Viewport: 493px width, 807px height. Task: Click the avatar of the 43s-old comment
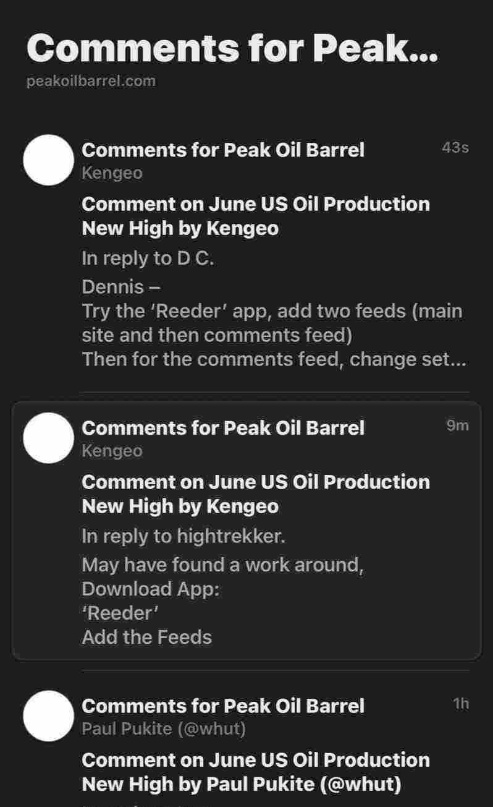click(48, 160)
